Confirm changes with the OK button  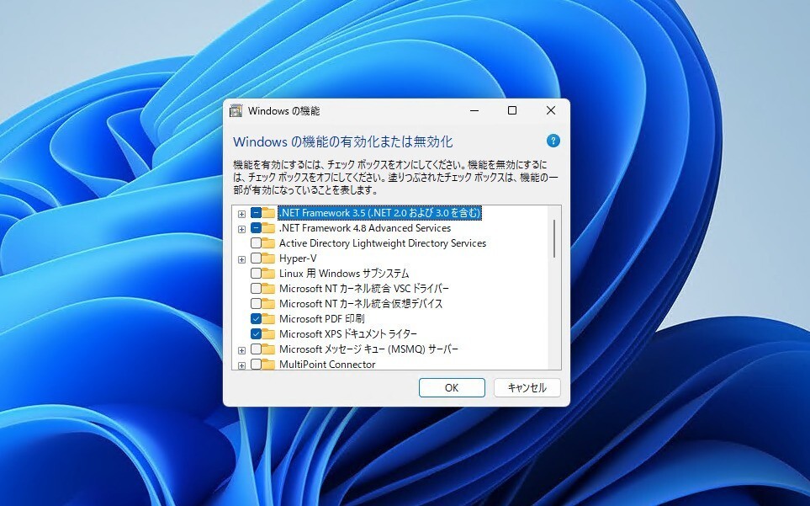coord(452,387)
